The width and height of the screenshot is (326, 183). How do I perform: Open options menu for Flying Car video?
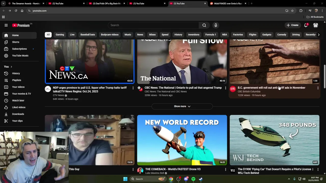tap(318, 169)
